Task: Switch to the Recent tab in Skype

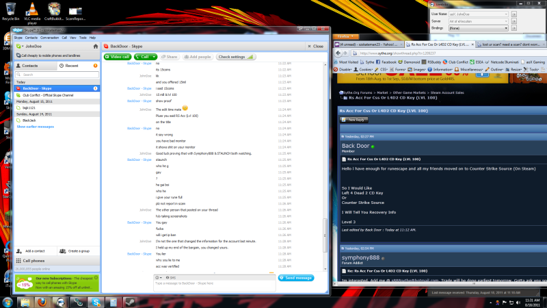Action: click(x=78, y=66)
